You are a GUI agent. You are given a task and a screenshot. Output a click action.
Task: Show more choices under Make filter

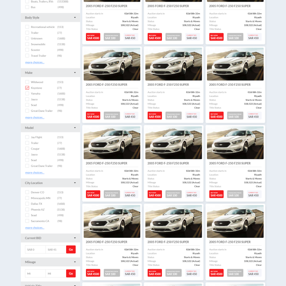click(35, 117)
